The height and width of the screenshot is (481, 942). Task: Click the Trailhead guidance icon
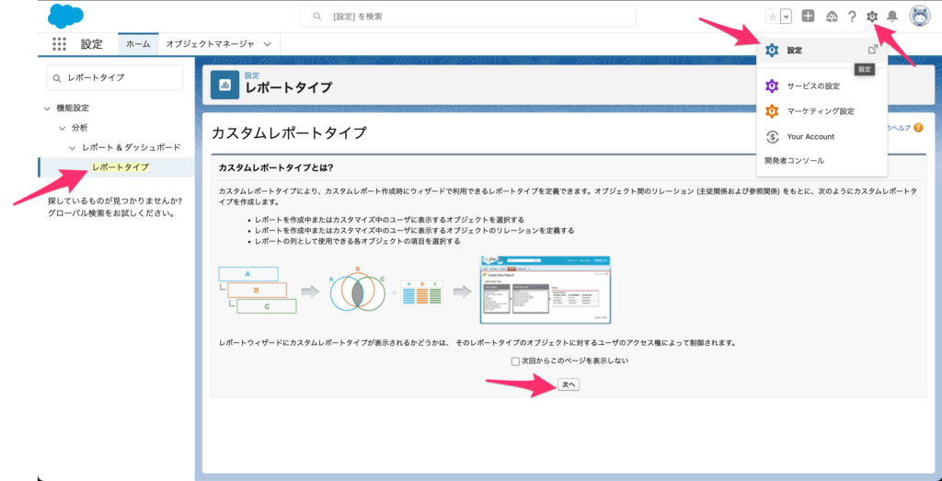[x=832, y=17]
